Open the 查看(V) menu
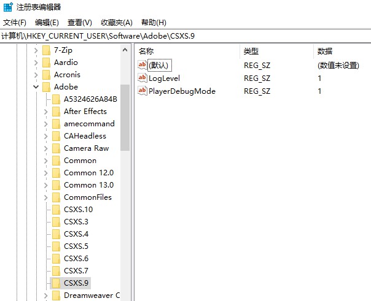This screenshot has width=371, height=301. coord(80,23)
